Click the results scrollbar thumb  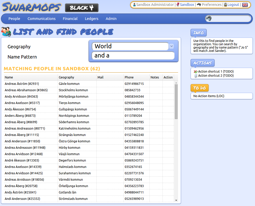click(176, 102)
